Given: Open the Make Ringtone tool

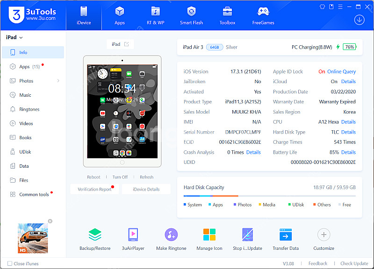Looking at the screenshot, I should pos(171,239).
